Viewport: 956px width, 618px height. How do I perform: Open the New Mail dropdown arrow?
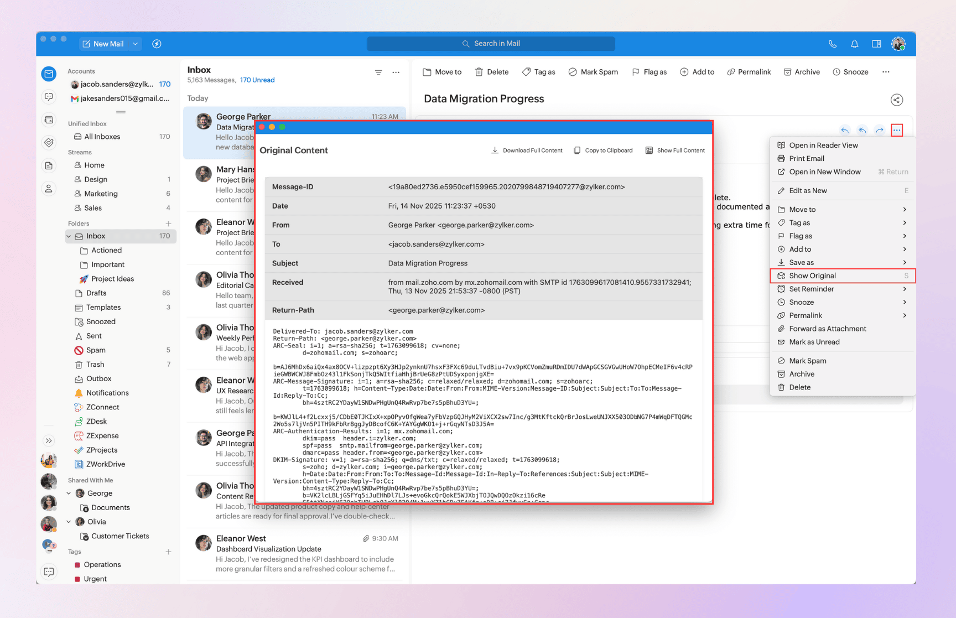pyautogui.click(x=136, y=44)
